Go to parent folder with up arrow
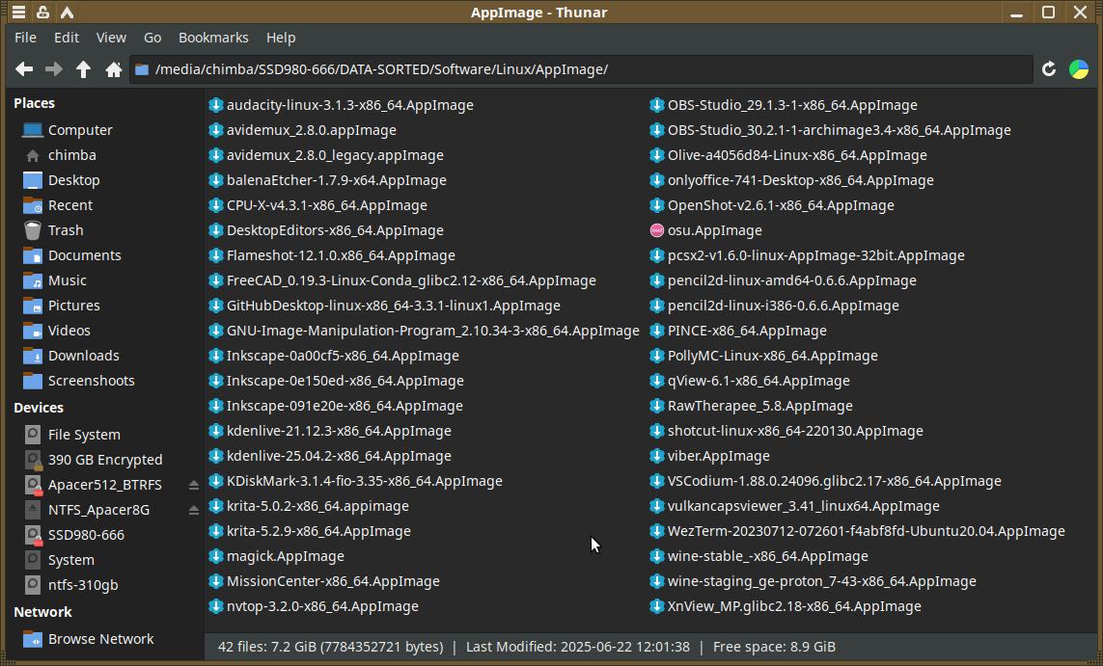The image size is (1103, 666). tap(84, 69)
